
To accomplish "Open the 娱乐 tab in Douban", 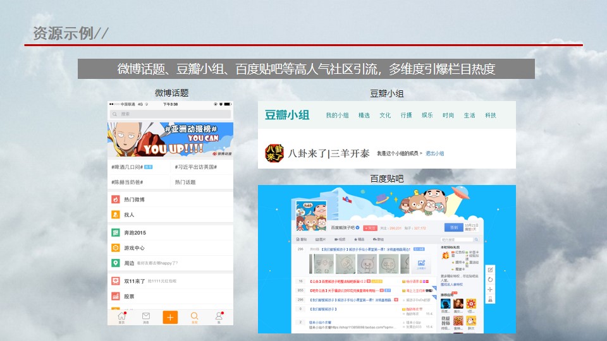I will click(x=427, y=115).
